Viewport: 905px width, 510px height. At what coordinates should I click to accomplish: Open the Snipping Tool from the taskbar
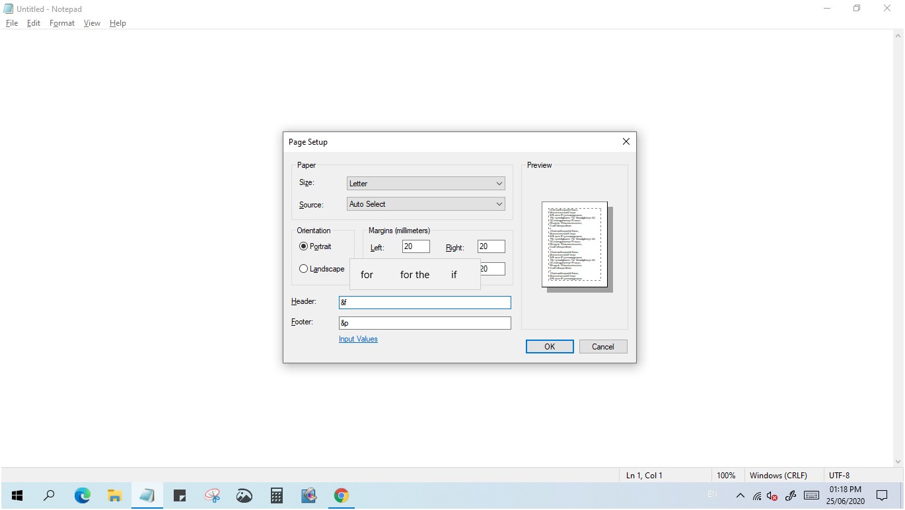click(212, 495)
